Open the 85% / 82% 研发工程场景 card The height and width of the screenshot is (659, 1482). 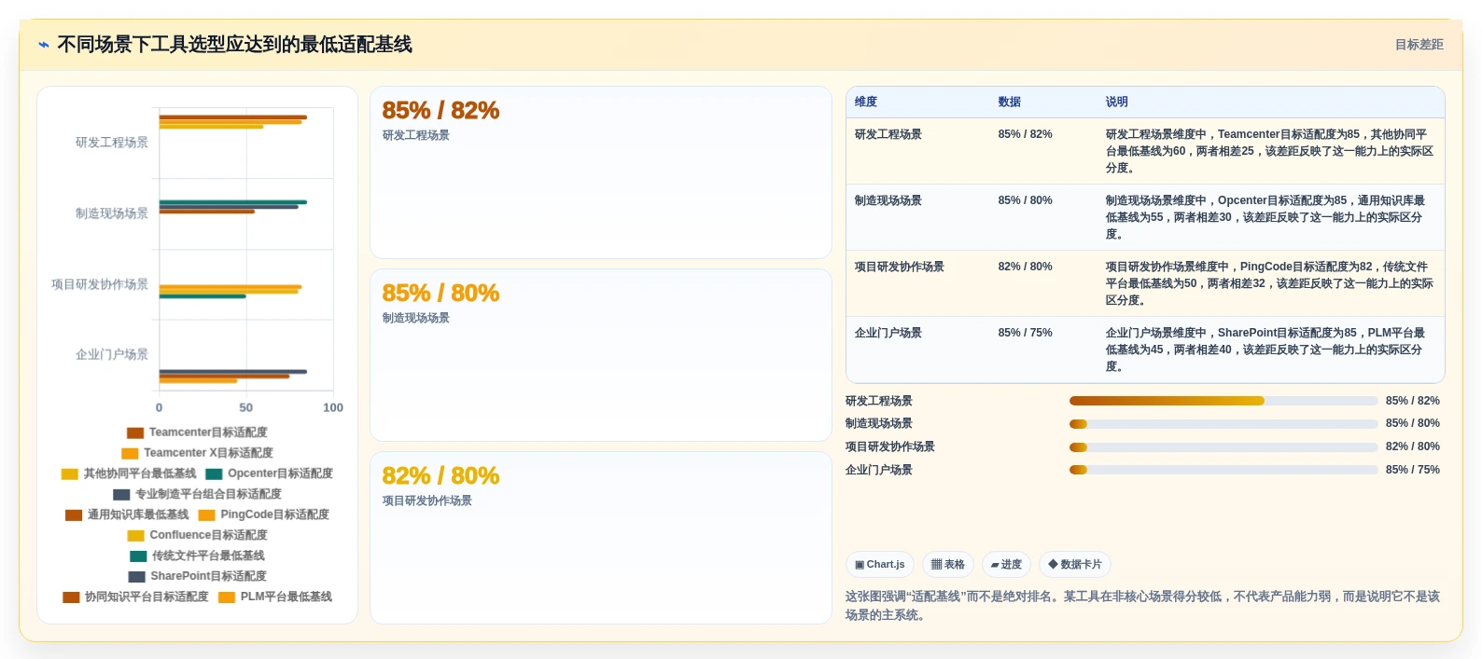pos(601,172)
